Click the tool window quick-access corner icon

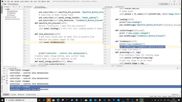pyautogui.click(x=2, y=96)
